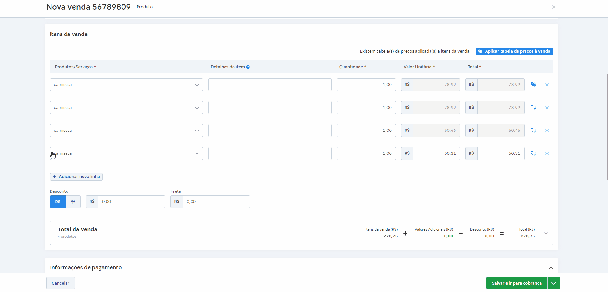
Task: Remove the 60,31 line with X icon
Action: (547, 153)
